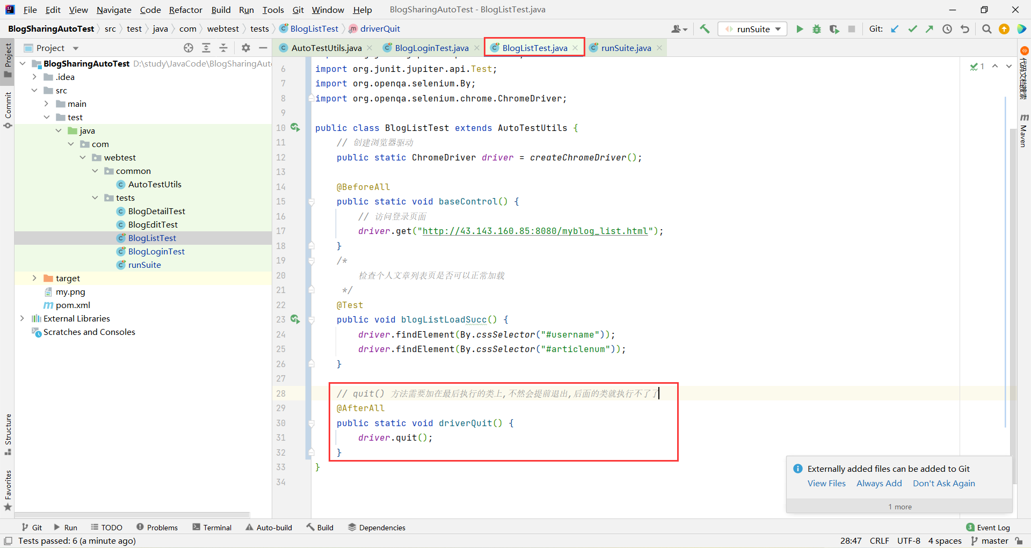Go to previous highlighted error arrow
The image size is (1031, 548).
[995, 66]
